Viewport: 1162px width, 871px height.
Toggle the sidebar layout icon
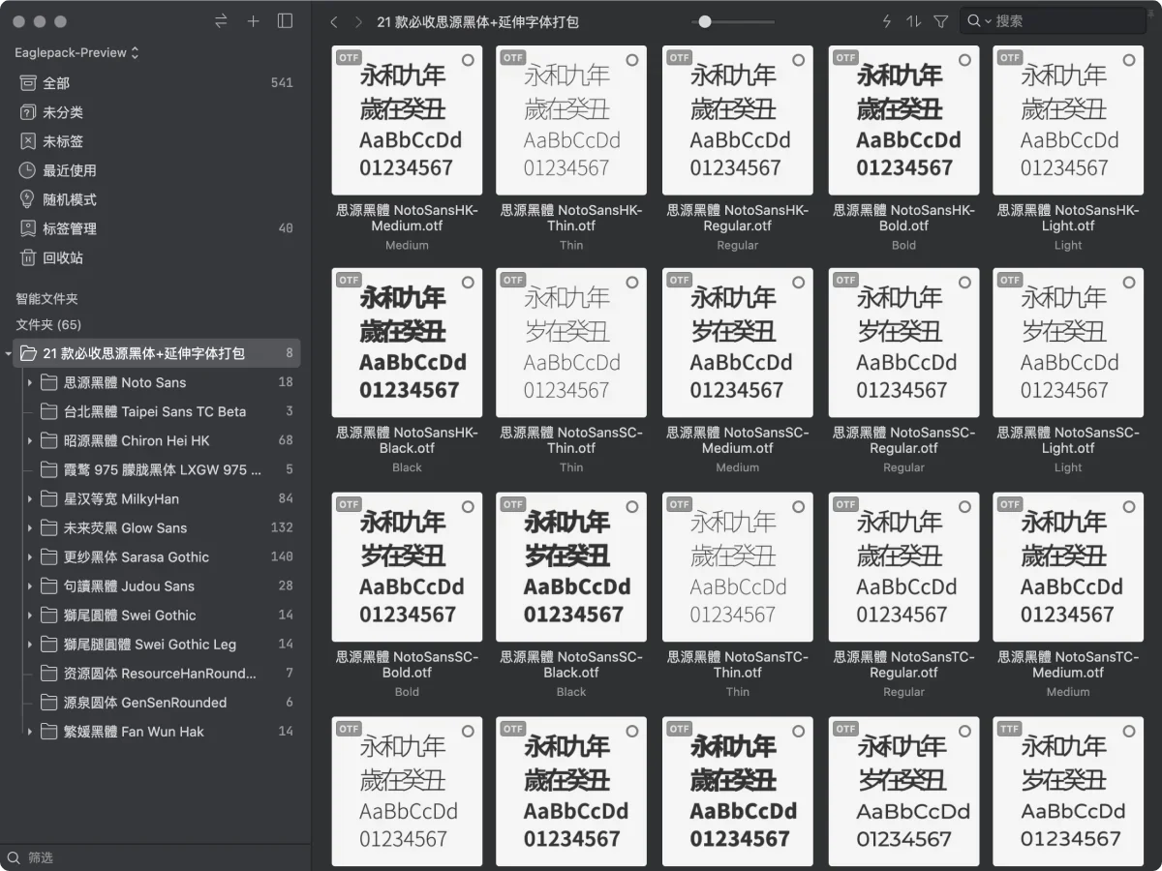285,21
